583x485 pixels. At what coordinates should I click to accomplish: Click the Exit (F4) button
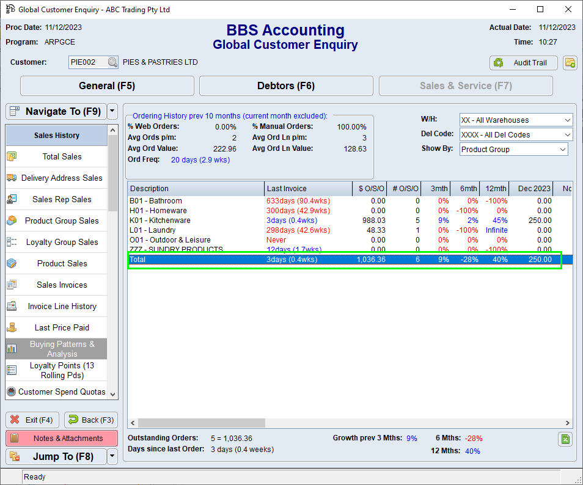point(32,420)
